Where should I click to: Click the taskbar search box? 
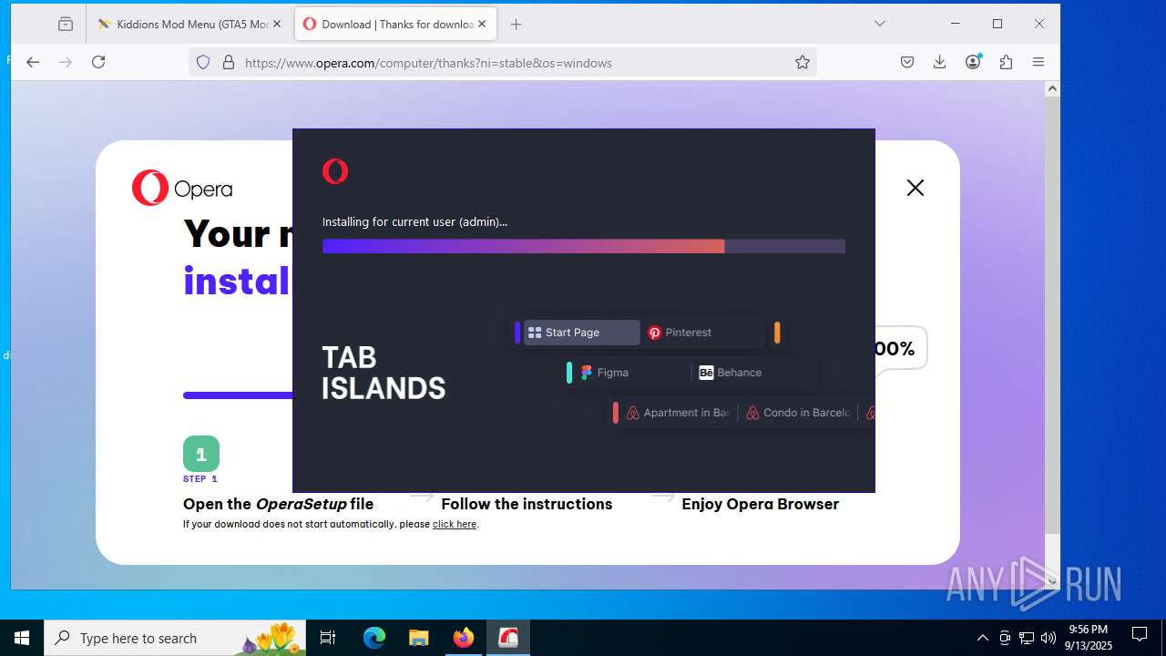coord(176,638)
